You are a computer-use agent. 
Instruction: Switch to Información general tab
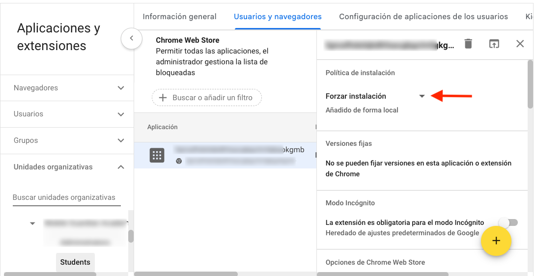pos(179,17)
